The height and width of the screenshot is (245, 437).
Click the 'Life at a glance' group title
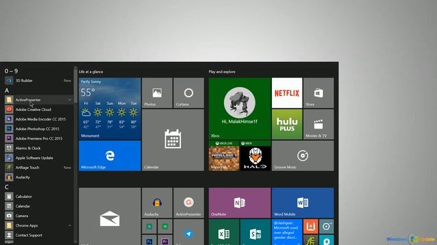(91, 71)
